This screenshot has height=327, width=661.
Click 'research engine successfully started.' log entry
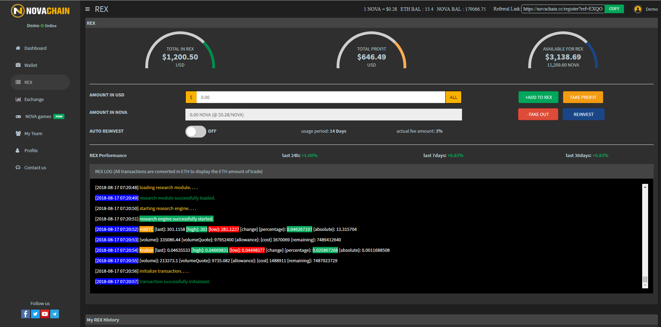point(176,219)
